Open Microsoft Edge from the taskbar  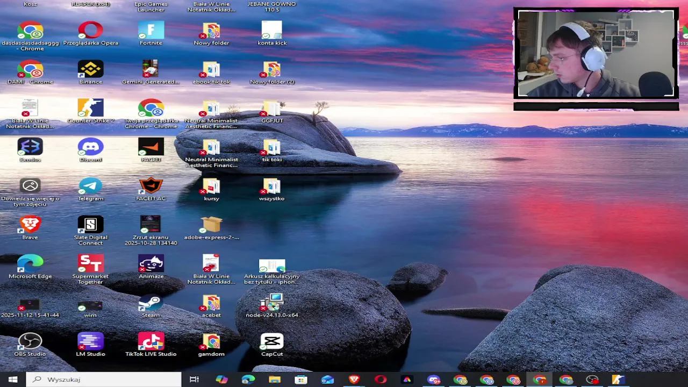[x=248, y=379]
